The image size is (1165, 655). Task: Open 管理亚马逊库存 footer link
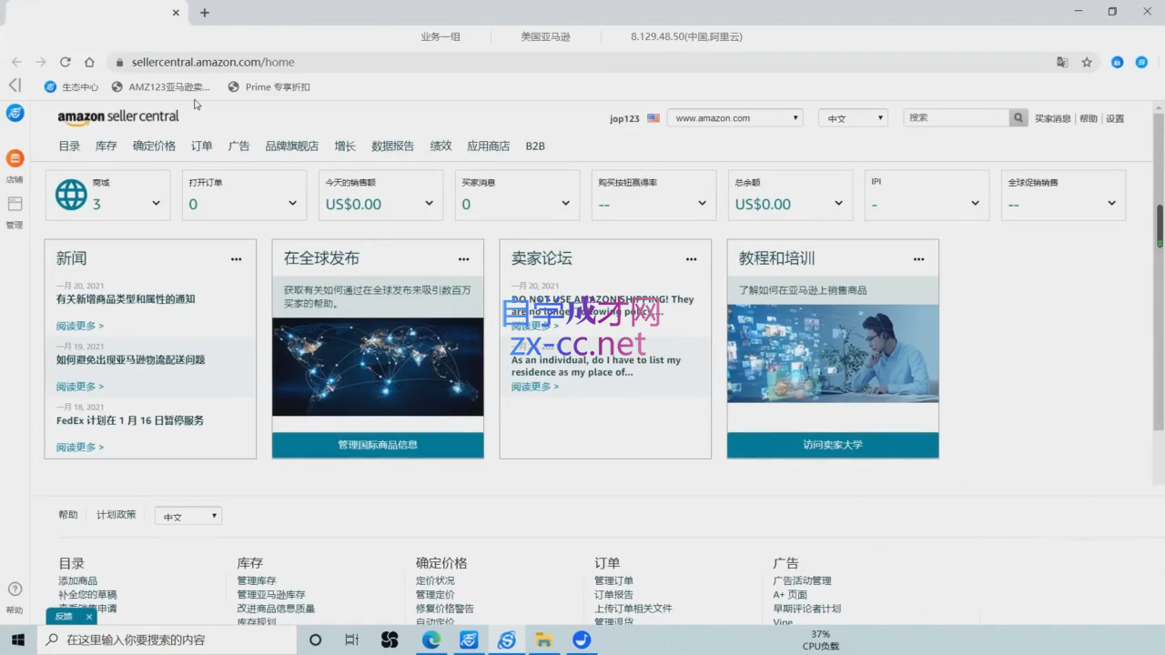[x=271, y=595]
